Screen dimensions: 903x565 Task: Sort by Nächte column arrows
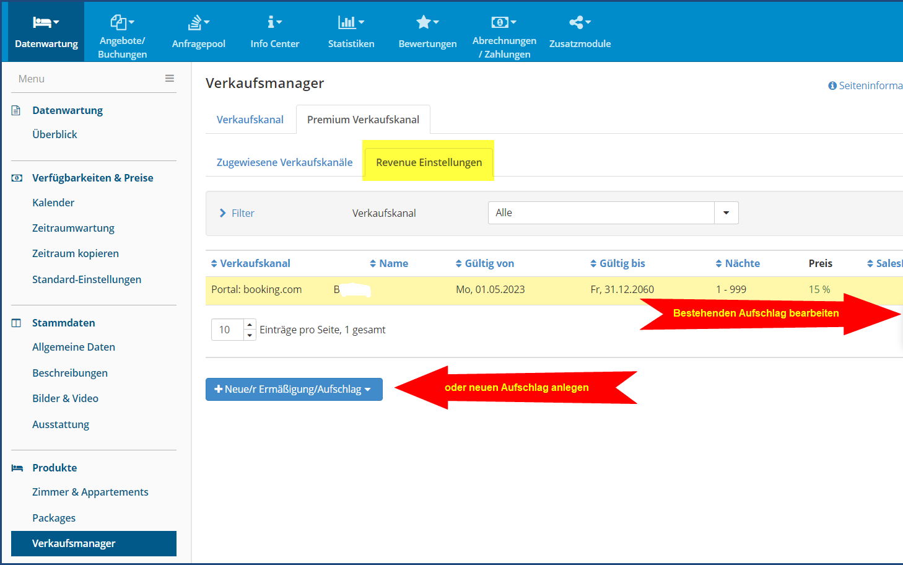point(718,263)
